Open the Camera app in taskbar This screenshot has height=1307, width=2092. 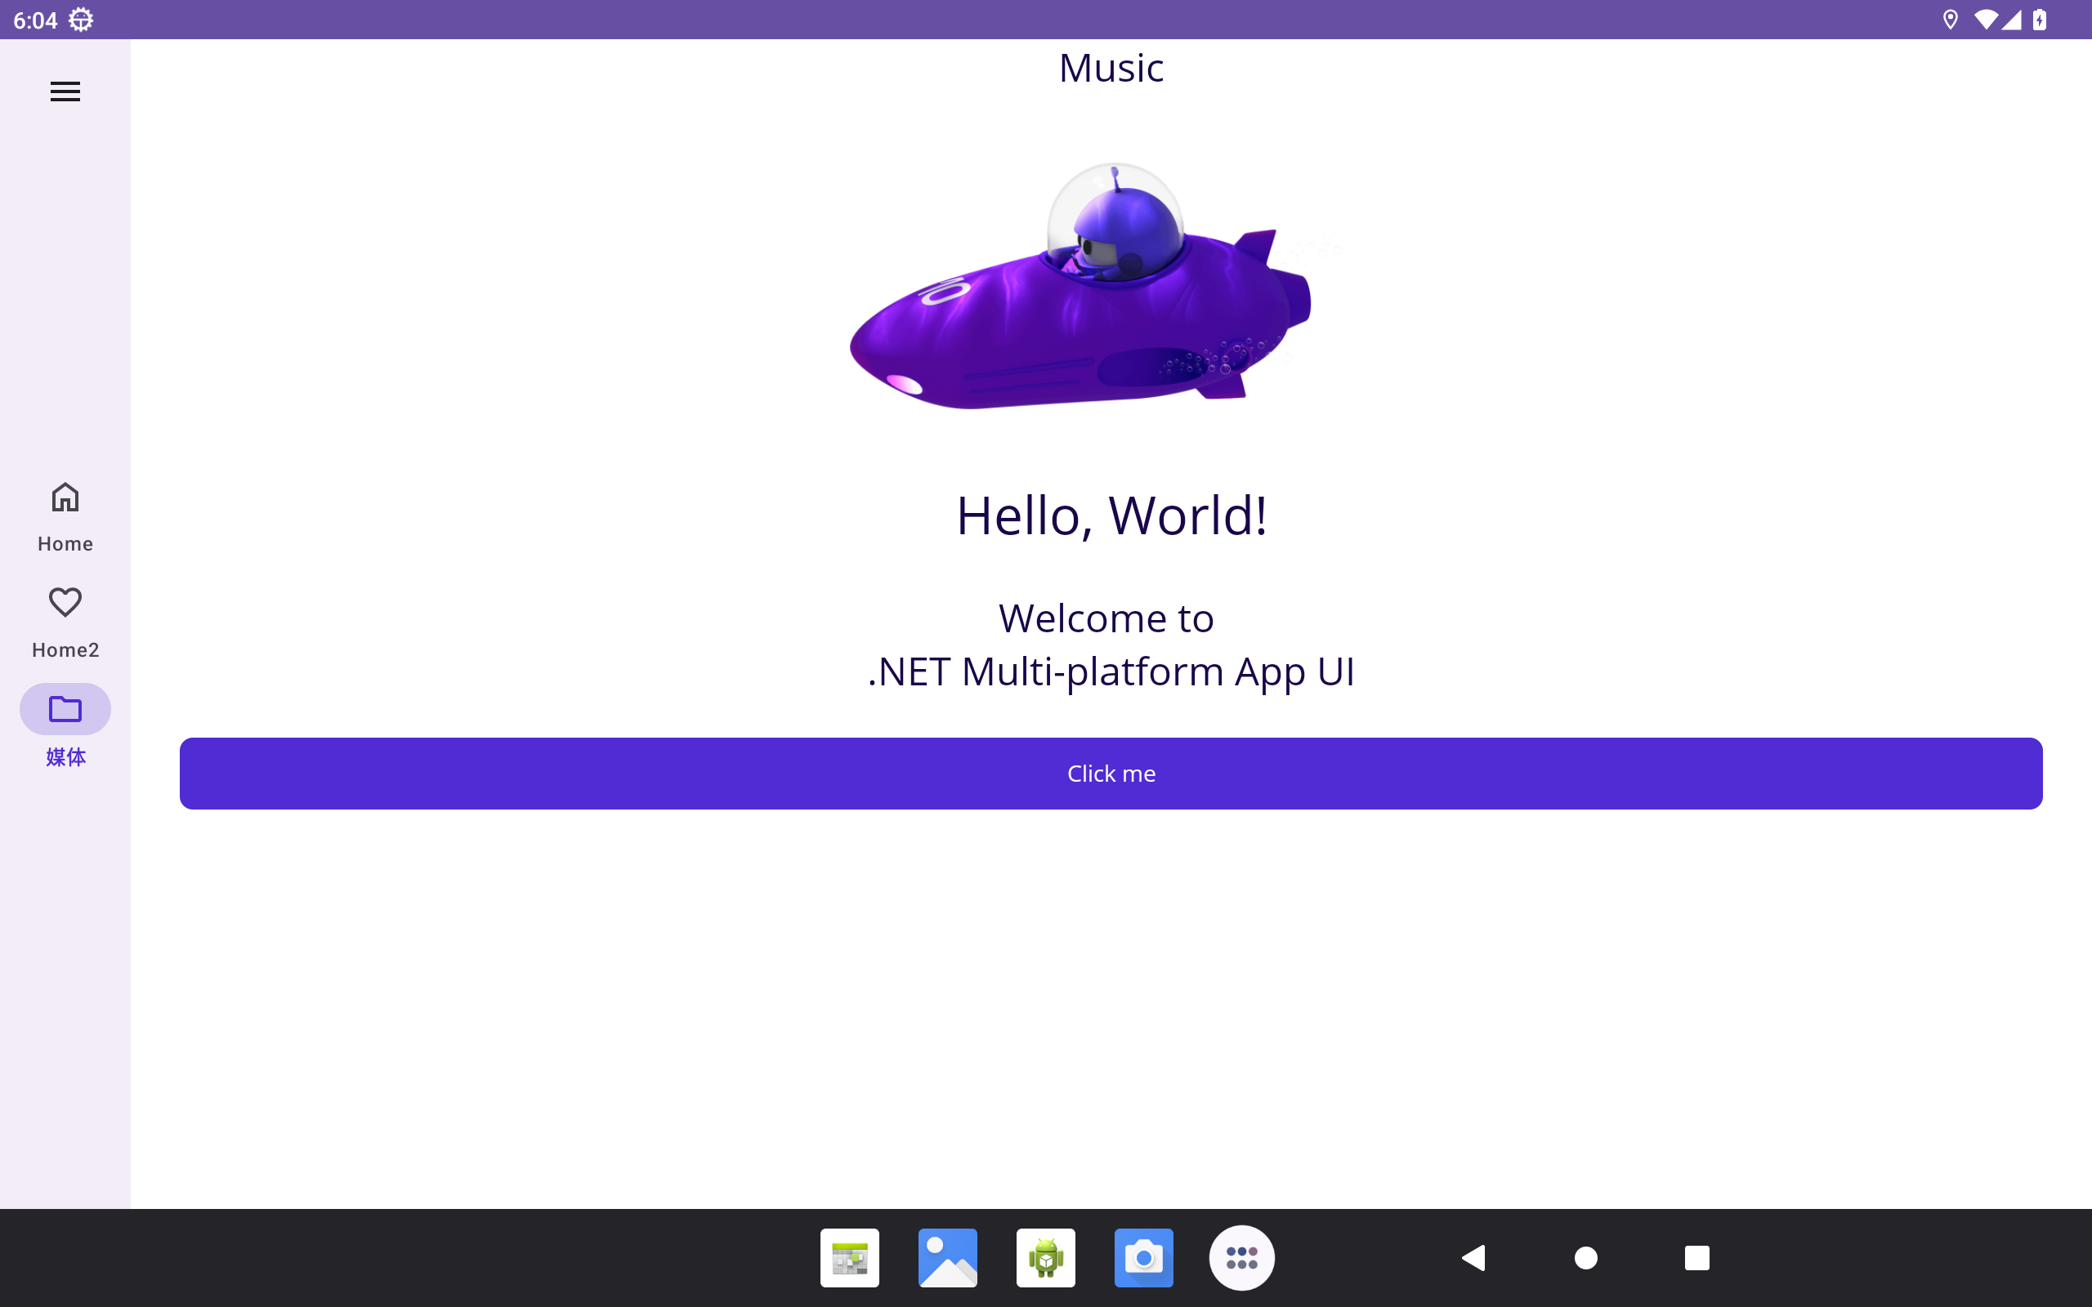point(1144,1258)
